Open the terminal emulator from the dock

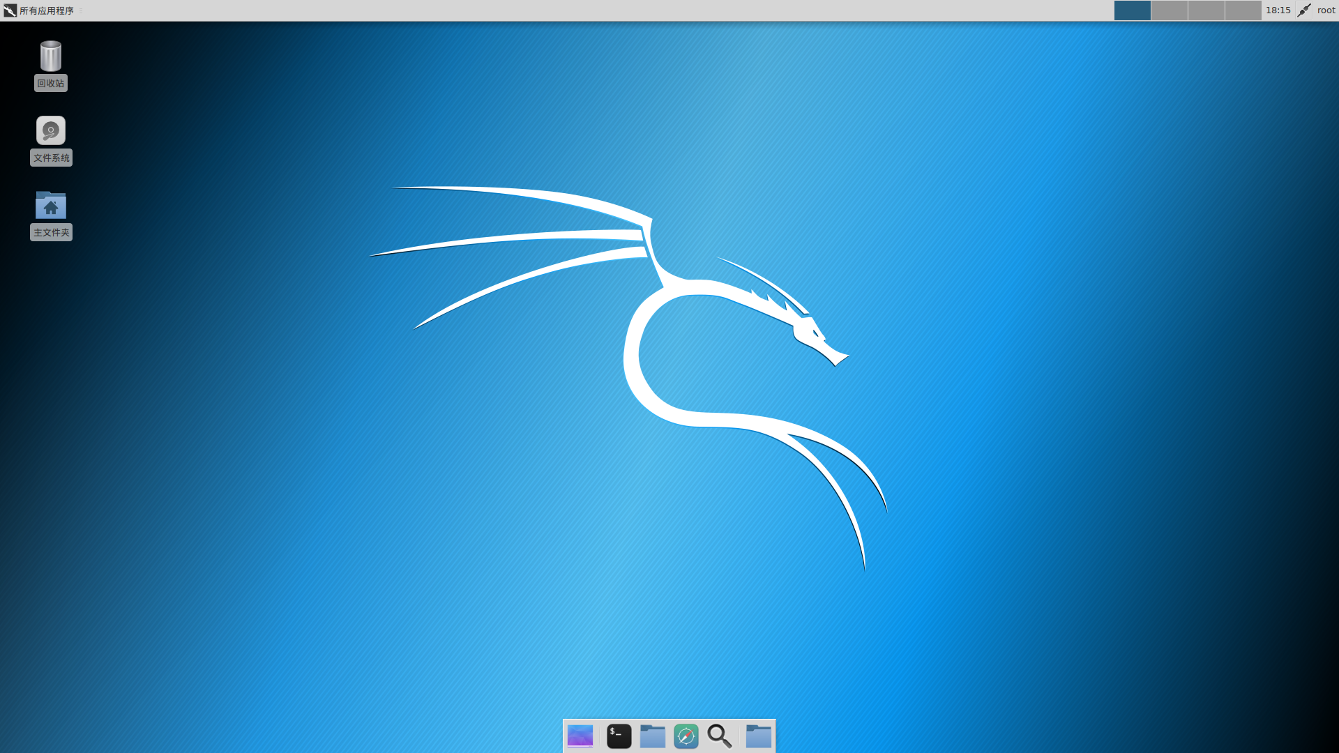[x=619, y=736]
